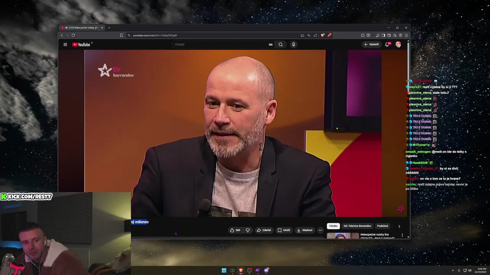The image size is (490, 275).
Task: Go to the YouTube home logo
Action: [x=81, y=44]
